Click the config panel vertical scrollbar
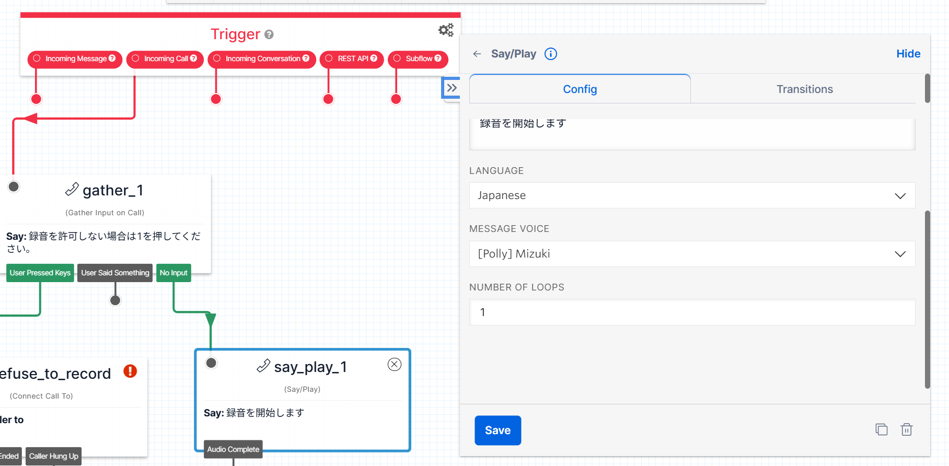The width and height of the screenshot is (949, 466). click(x=928, y=298)
